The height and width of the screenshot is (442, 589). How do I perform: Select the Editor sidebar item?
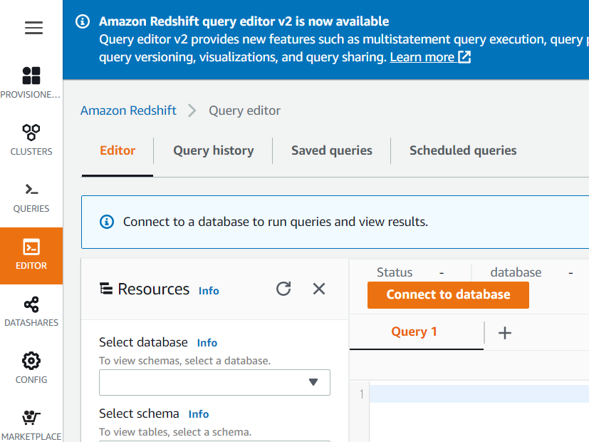click(x=31, y=256)
